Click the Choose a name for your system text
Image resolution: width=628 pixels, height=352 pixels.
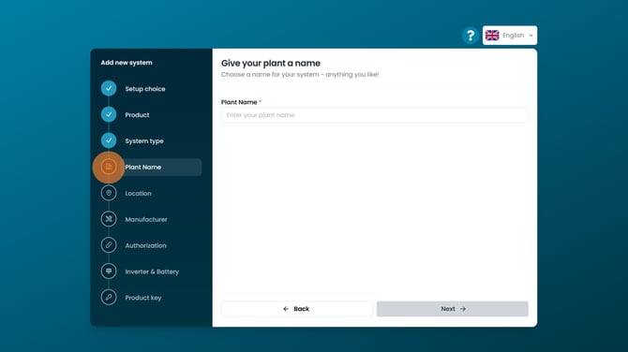pyautogui.click(x=300, y=74)
